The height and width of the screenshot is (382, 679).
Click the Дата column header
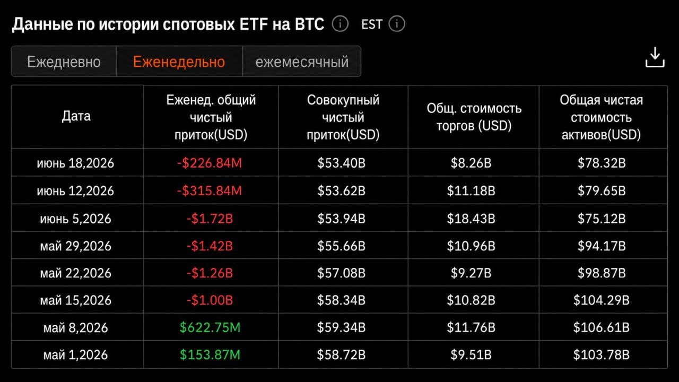76,116
